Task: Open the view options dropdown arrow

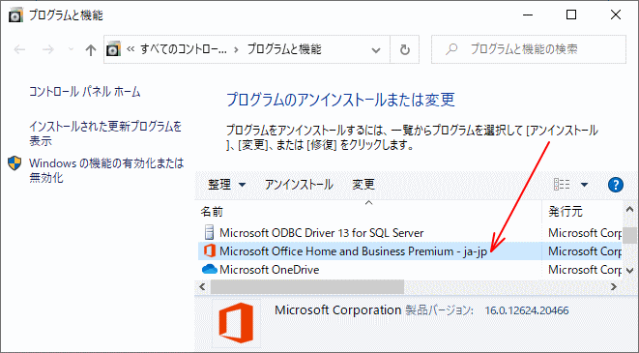Action: point(584,185)
